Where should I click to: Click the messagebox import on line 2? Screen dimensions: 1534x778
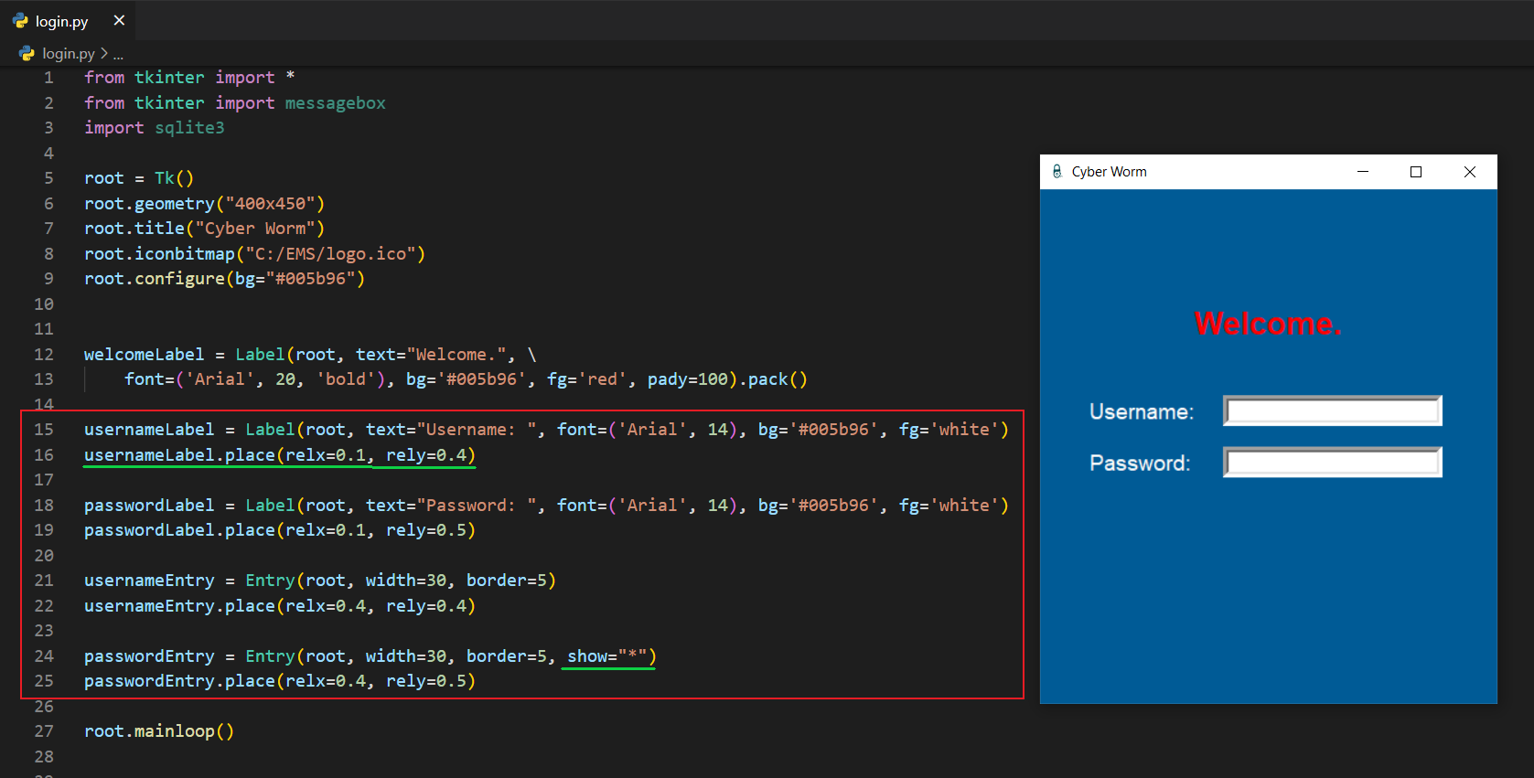(335, 103)
